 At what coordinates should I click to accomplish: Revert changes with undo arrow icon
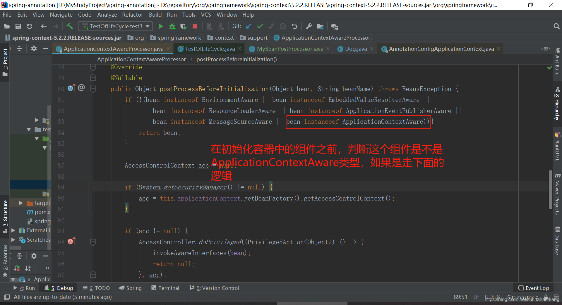294,27
